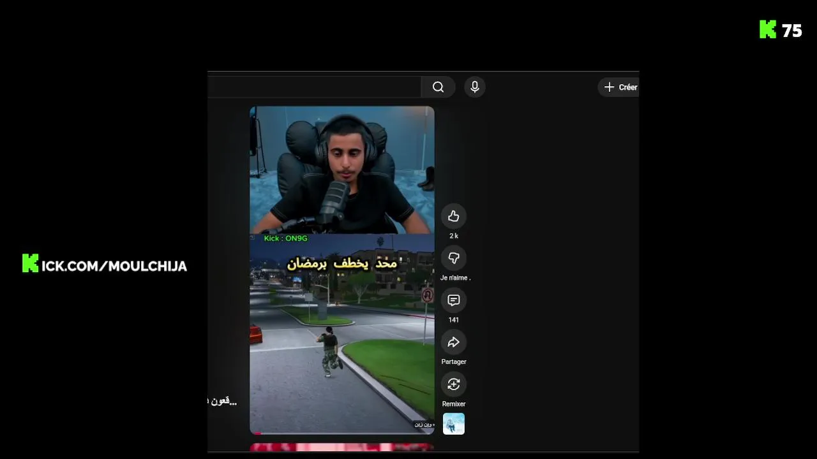Share the Short via Partager arrow
This screenshot has width=817, height=459.
[454, 342]
